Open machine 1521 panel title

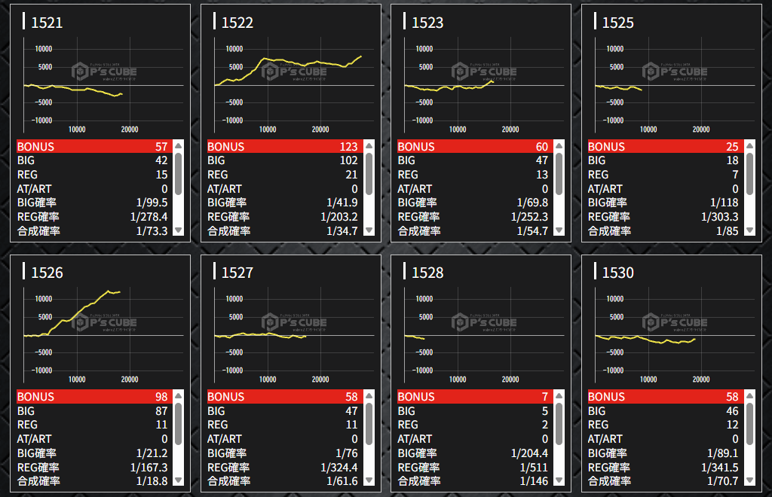pyautogui.click(x=47, y=23)
